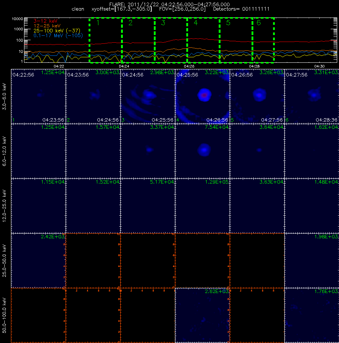Click the 3.26E+03 peak value

271,72
